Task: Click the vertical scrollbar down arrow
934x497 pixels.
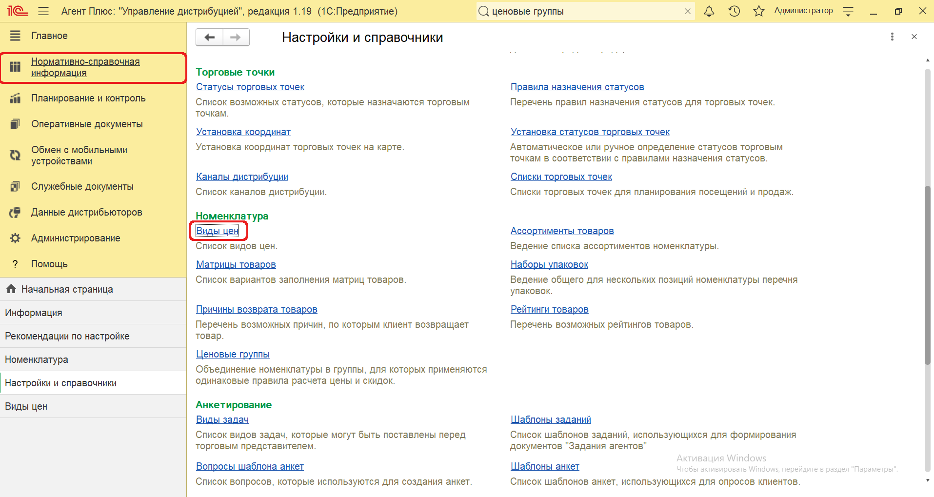Action: point(928,480)
